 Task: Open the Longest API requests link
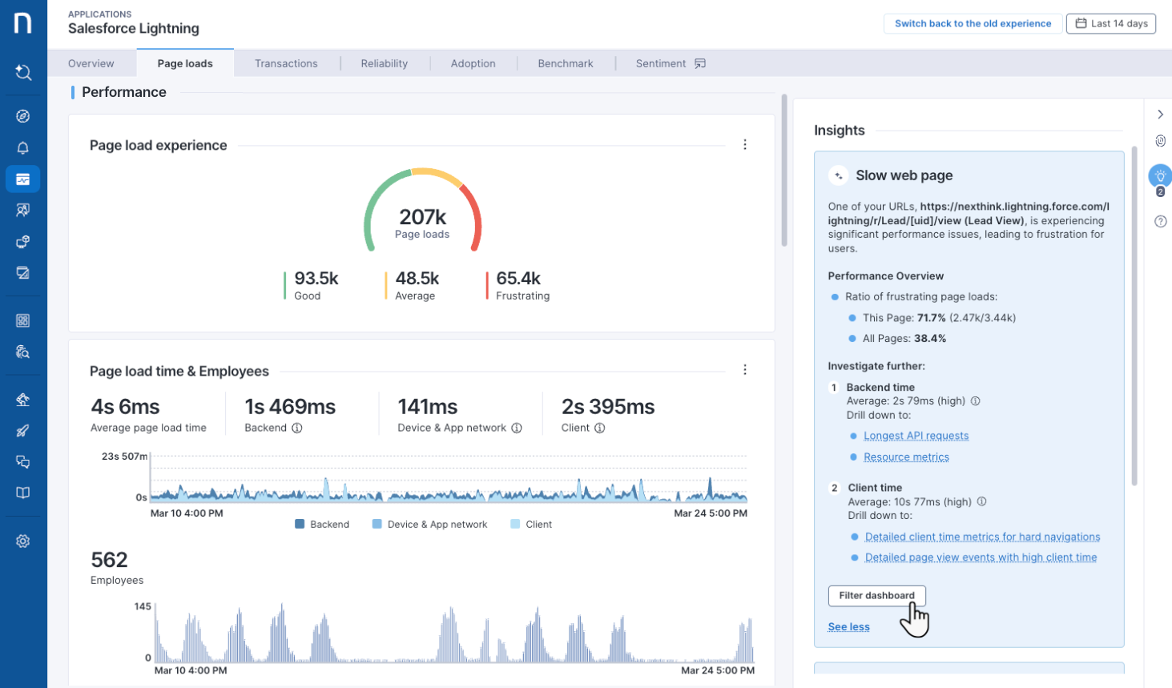coord(916,436)
